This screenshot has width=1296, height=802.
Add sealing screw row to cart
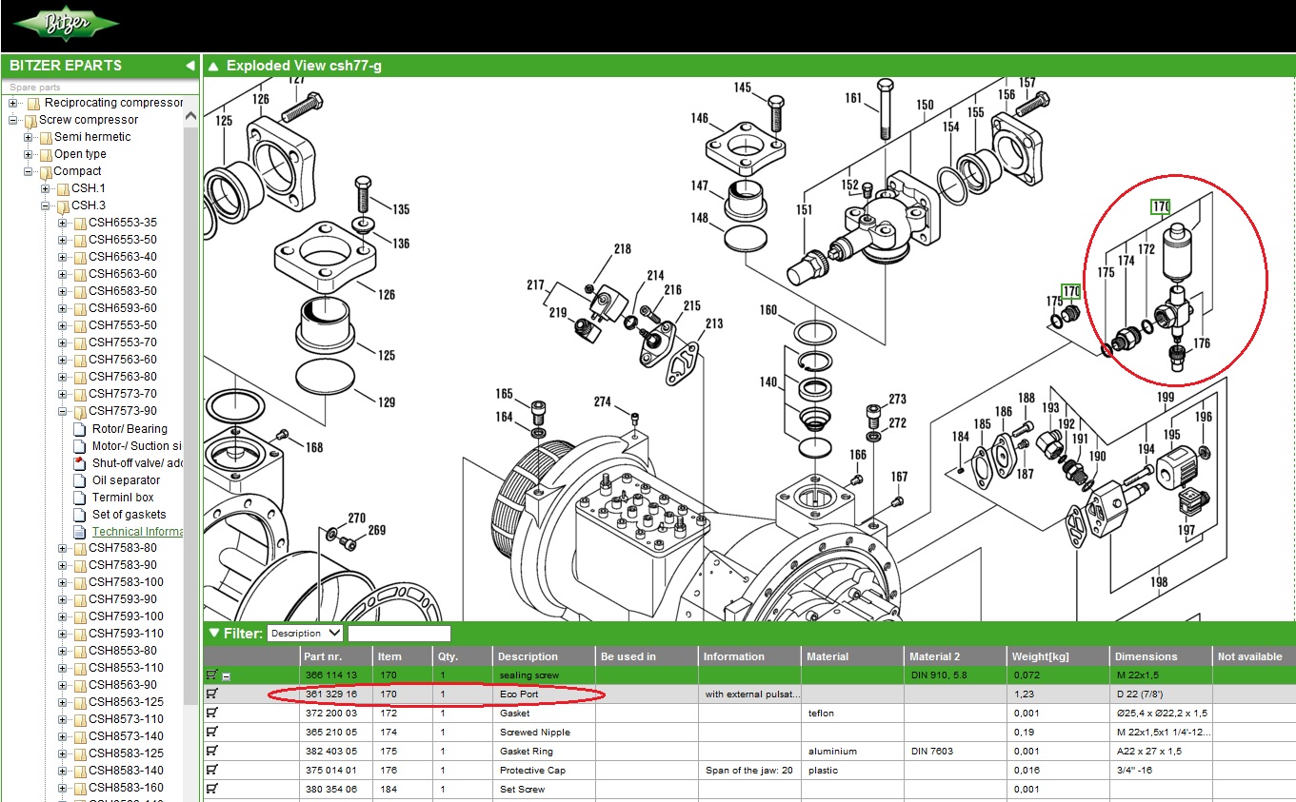211,675
